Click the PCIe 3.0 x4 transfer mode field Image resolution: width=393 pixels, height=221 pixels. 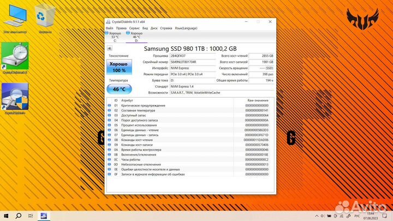[193, 74]
